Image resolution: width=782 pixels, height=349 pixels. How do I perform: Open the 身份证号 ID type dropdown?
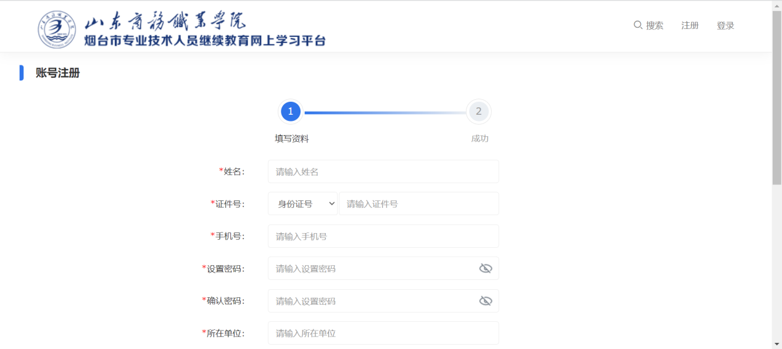click(x=302, y=203)
